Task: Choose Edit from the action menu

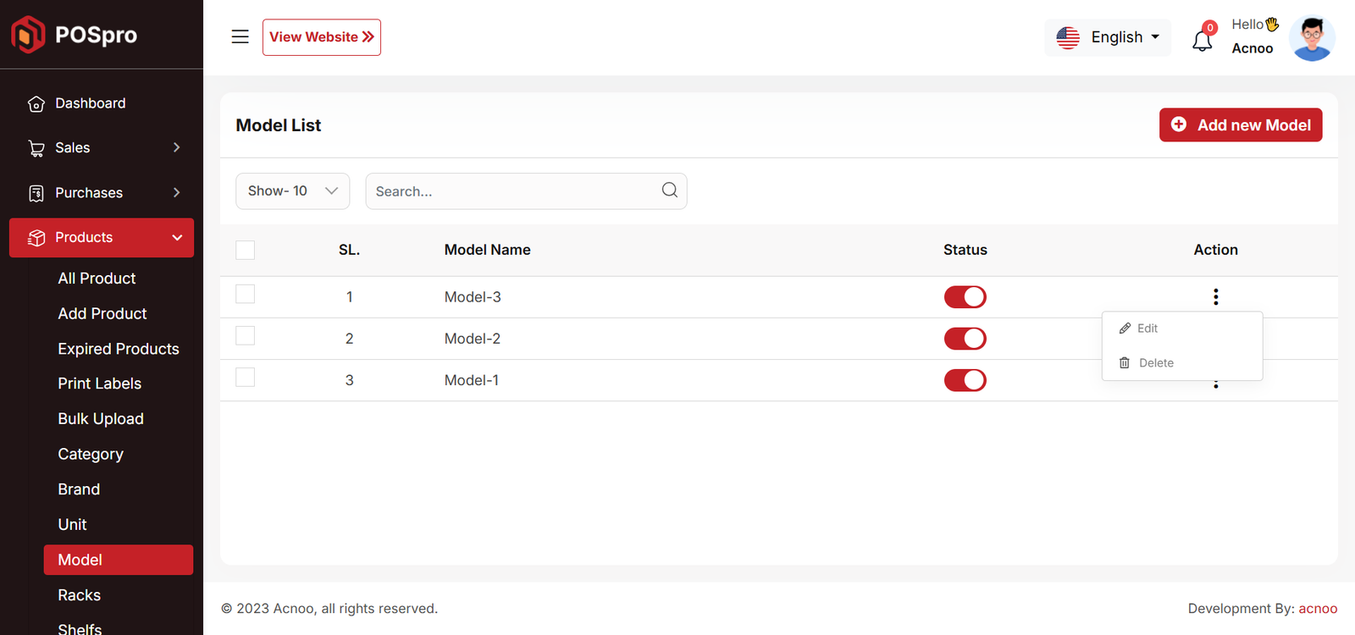Action: [1147, 329]
